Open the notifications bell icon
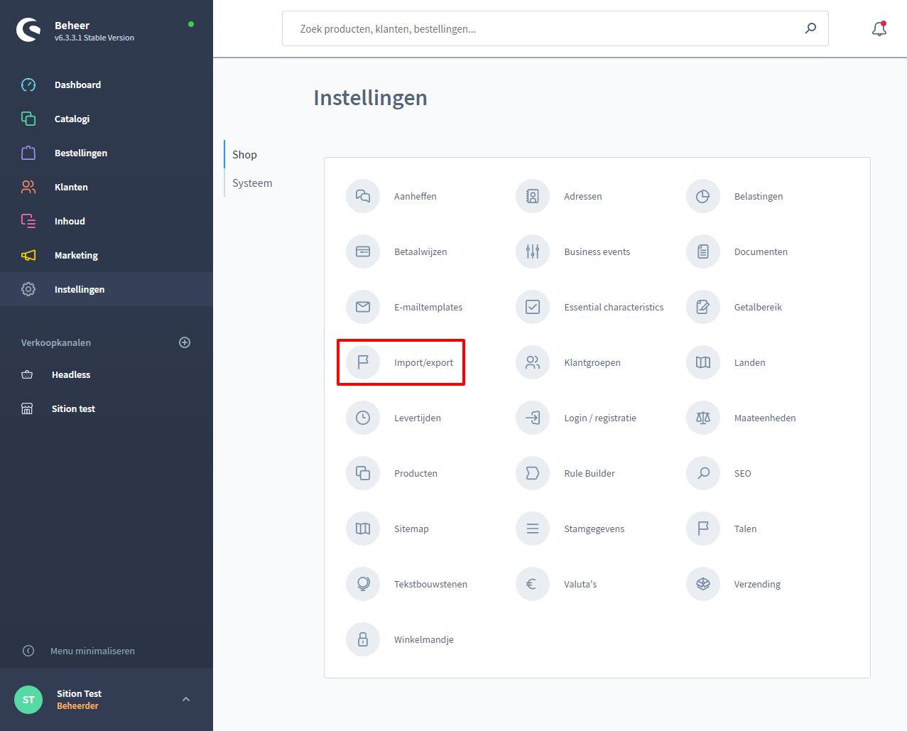This screenshot has height=731, width=907. [879, 29]
